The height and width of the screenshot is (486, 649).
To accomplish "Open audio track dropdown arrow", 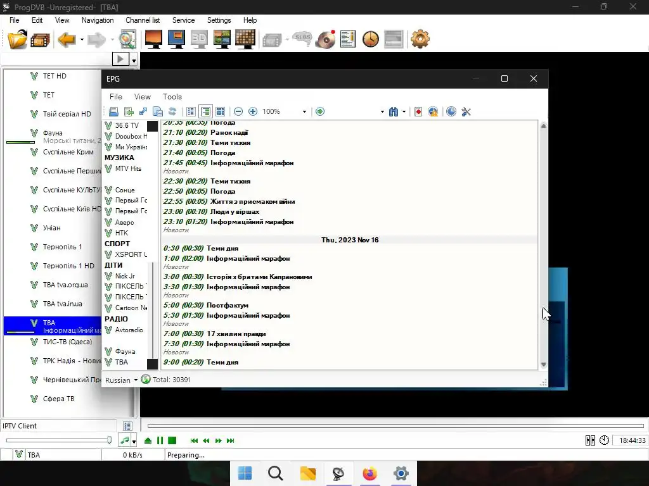I will 134,441.
